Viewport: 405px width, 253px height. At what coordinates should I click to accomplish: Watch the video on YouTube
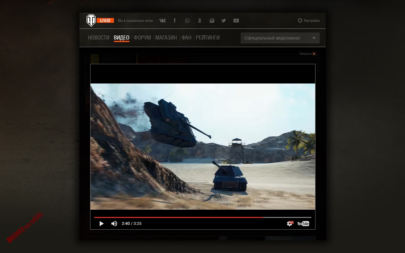click(x=303, y=224)
